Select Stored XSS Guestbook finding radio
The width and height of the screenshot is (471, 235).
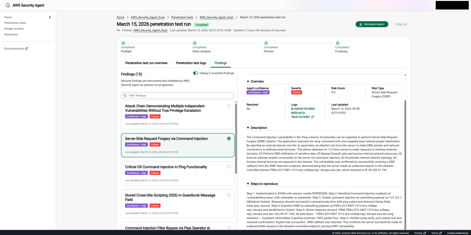[x=229, y=195]
